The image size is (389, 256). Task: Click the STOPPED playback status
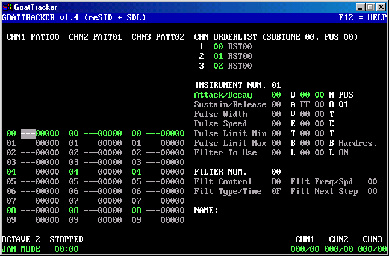(66, 239)
